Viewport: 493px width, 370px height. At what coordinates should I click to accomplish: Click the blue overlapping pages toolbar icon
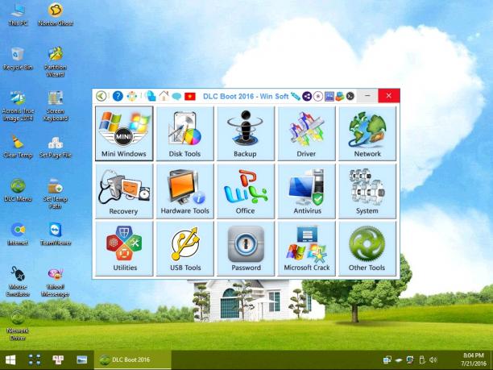point(151,96)
